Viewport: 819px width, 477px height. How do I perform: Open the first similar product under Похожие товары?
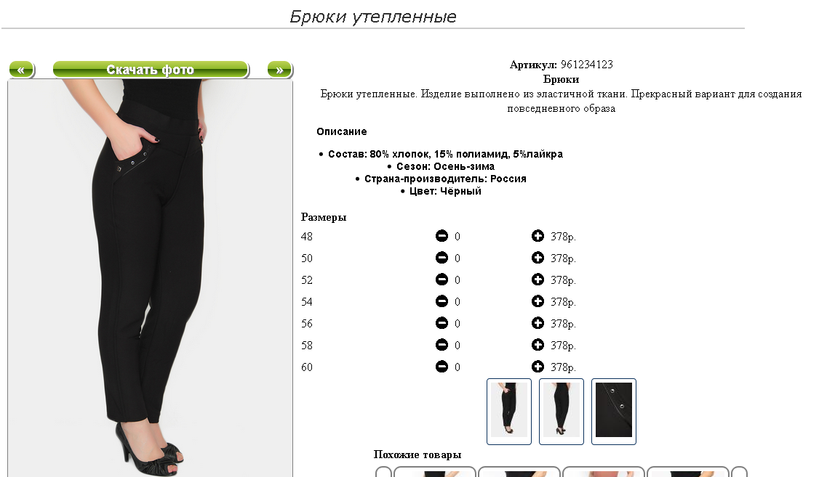coord(434,472)
